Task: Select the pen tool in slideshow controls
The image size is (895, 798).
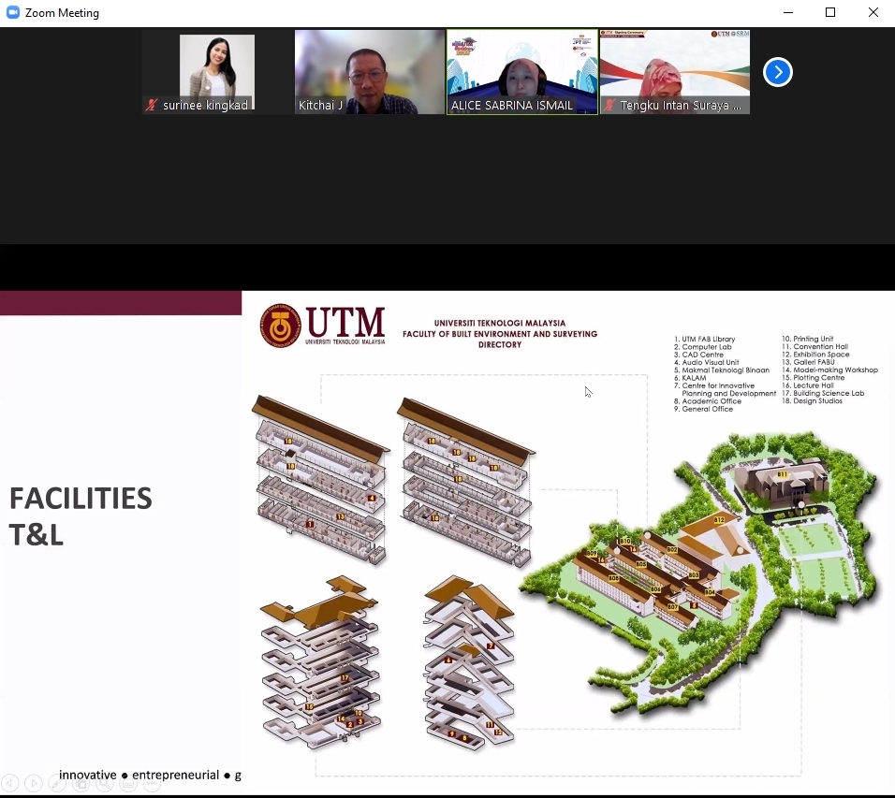Action: point(58,783)
